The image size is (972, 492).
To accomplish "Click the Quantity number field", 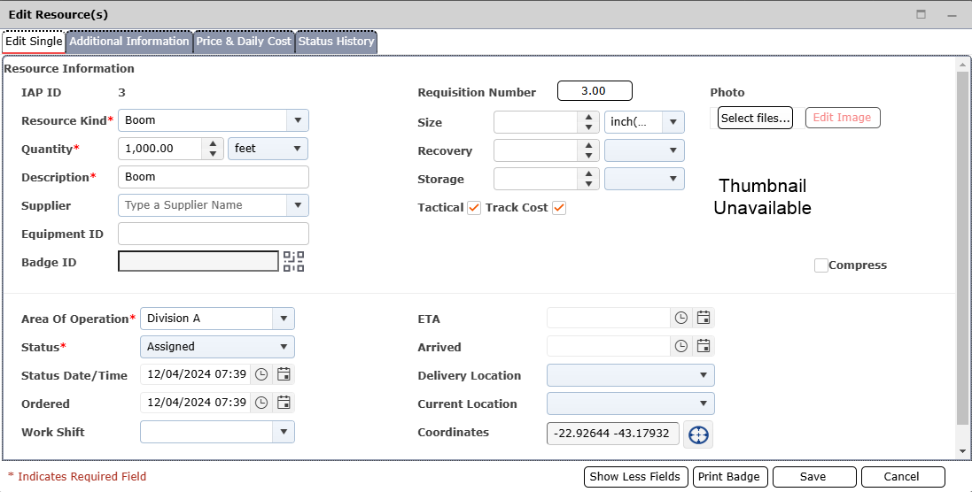I will click(x=159, y=149).
